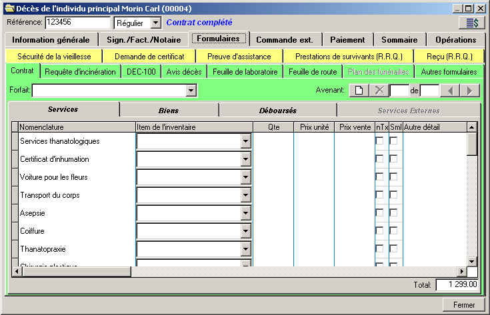The image size is (490, 315).
Task: Click the billing list dollar icon
Action: [x=472, y=23]
